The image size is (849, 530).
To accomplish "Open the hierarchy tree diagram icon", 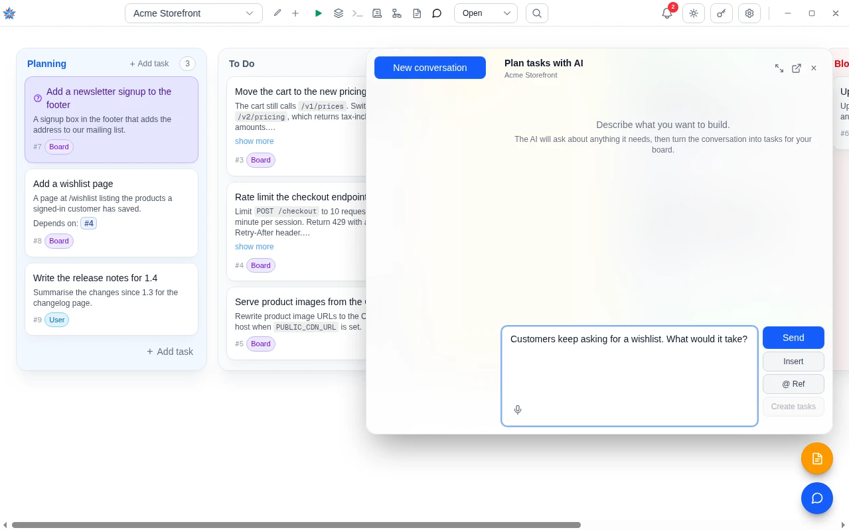I will [x=397, y=13].
